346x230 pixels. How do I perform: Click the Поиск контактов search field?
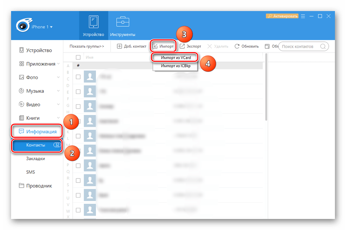point(299,46)
